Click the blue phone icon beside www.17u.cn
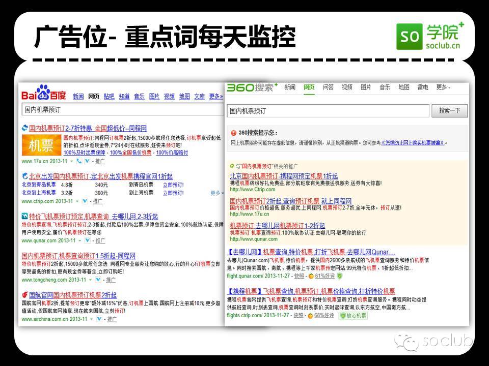 point(79,162)
